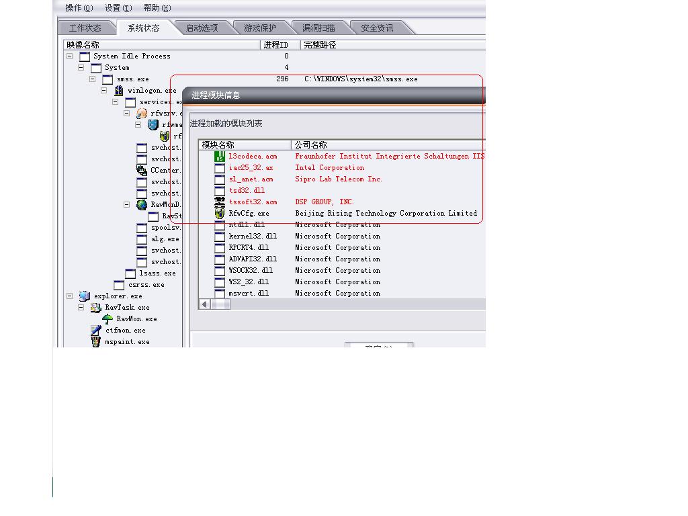Open the 漏洞扫描 tab
This screenshot has width=688, height=516.
(x=318, y=28)
